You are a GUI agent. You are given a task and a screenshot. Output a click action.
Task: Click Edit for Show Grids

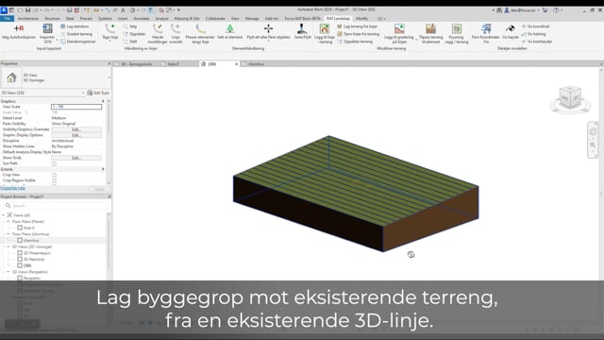click(76, 158)
